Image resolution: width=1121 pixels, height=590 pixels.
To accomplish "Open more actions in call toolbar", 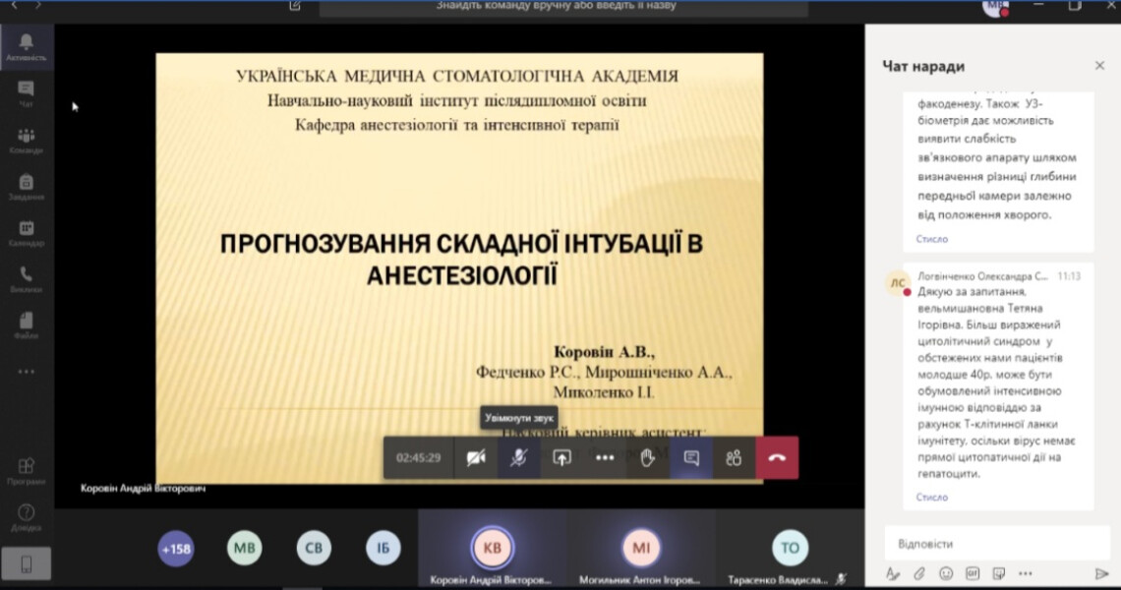I will (605, 458).
